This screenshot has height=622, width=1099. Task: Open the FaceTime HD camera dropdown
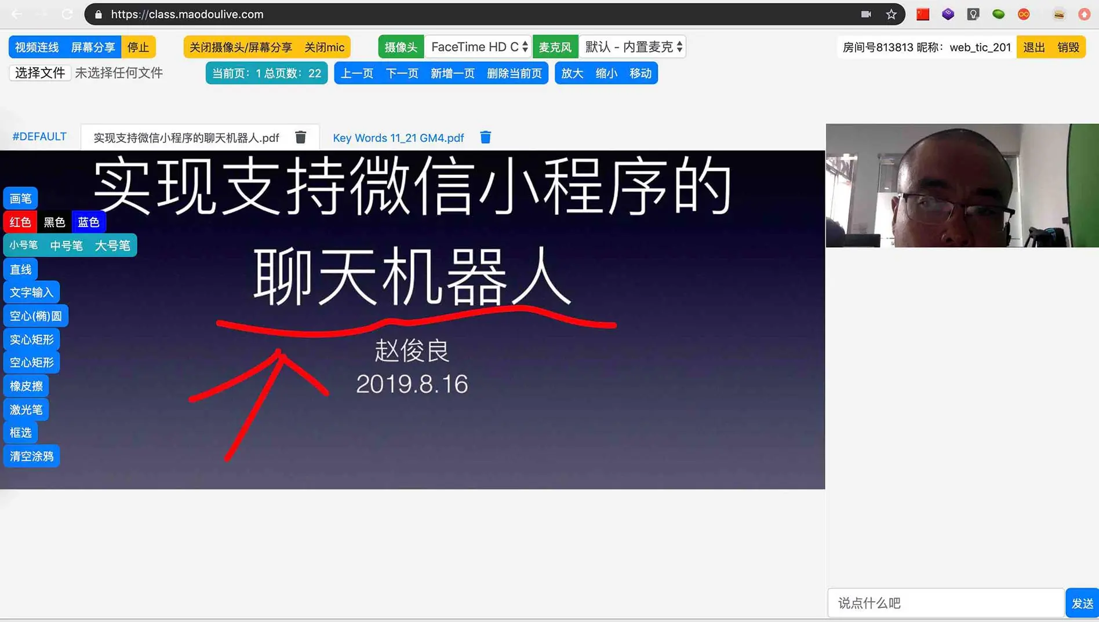[x=479, y=47]
